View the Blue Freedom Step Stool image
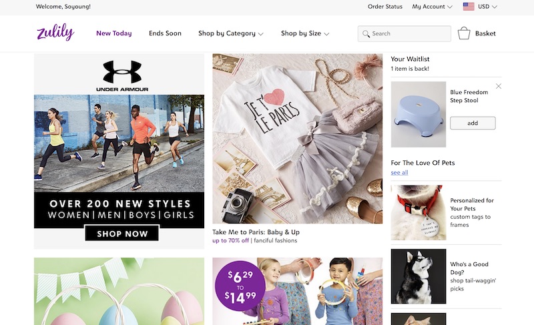The height and width of the screenshot is (325, 534). click(x=419, y=114)
